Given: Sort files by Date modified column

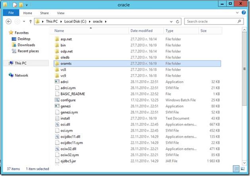Looking at the screenshot, I should click(x=141, y=30).
